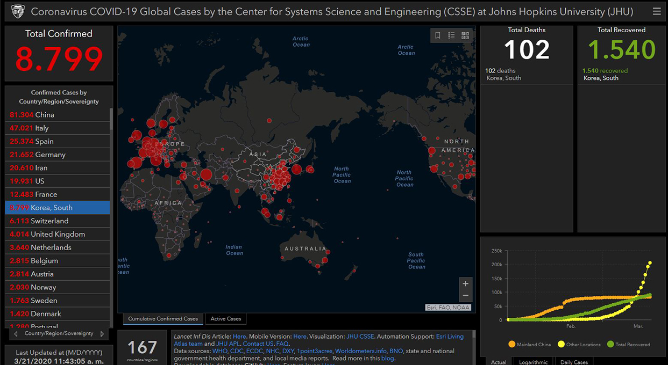The image size is (668, 365).
Task: Toggle the Other Locations legend series
Action: point(579,345)
